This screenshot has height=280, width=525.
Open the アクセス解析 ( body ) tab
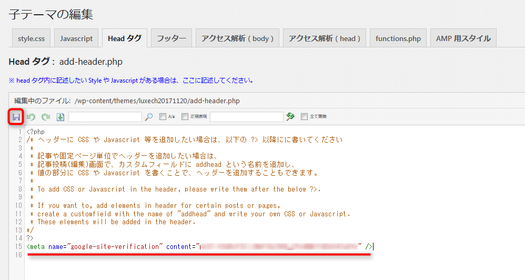(238, 38)
